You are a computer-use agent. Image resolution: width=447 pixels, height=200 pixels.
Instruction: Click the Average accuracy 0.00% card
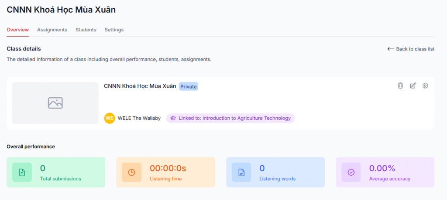pyautogui.click(x=385, y=172)
